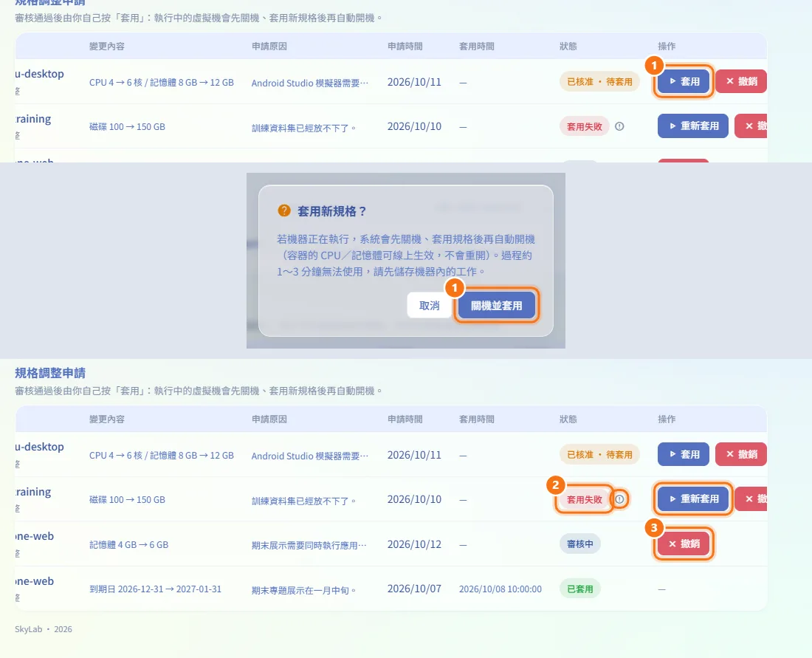Viewport: 812px width, 658px height.
Task: Click the fully visible 規格調整申請 section heading
Action: 50,373
